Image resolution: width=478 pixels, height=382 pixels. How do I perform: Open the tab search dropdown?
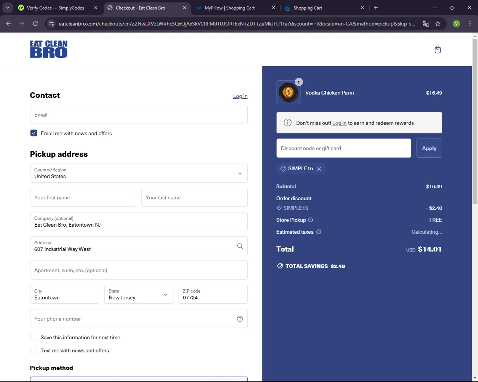(7, 8)
